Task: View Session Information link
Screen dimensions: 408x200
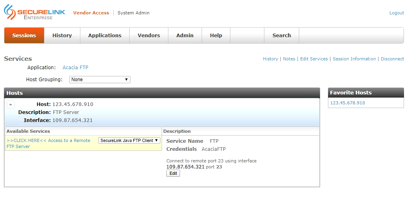Action: tap(354, 59)
